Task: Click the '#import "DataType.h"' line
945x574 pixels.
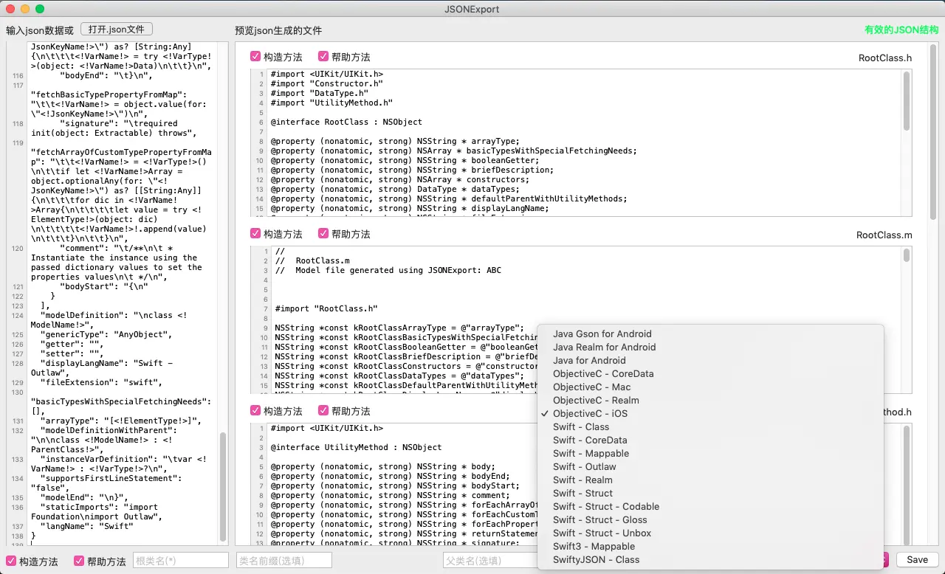Action: [320, 93]
